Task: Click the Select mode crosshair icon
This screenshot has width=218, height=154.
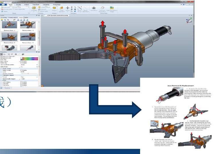Action: click(x=68, y=8)
